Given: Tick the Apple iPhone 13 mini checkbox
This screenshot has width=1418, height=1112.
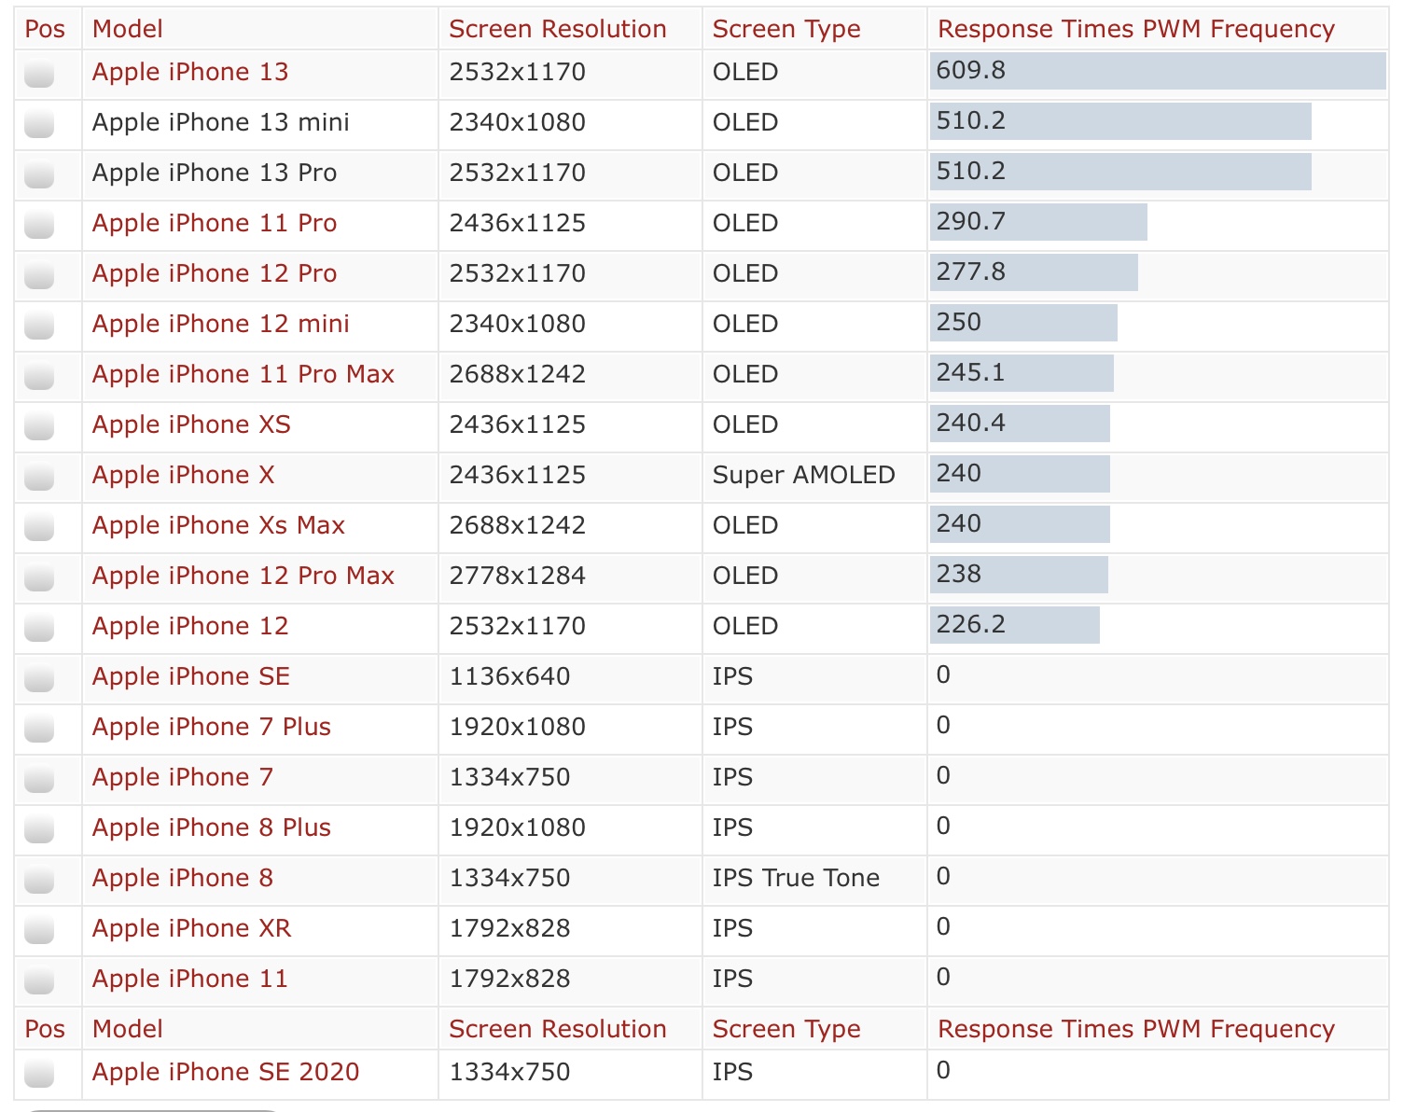Looking at the screenshot, I should pos(39,124).
